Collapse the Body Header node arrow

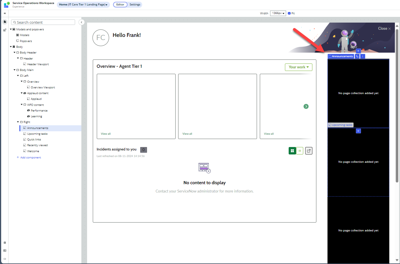pos(15,52)
